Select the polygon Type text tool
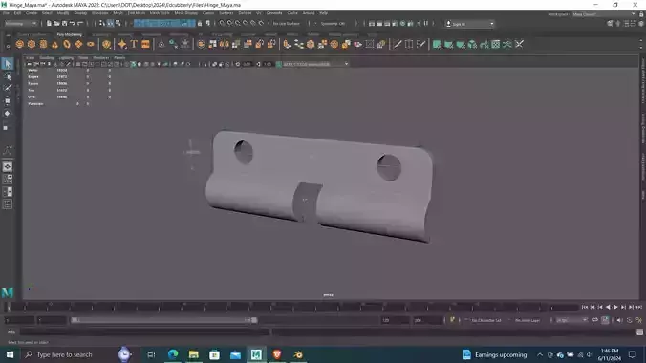Screen dimensions: 646x363 134,44
